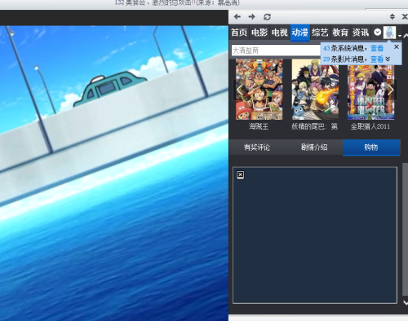Show previous anime in carousel

click(x=239, y=90)
